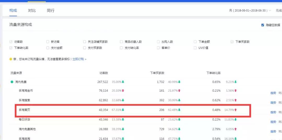Sort by the 访客数 column header

pos(104,73)
